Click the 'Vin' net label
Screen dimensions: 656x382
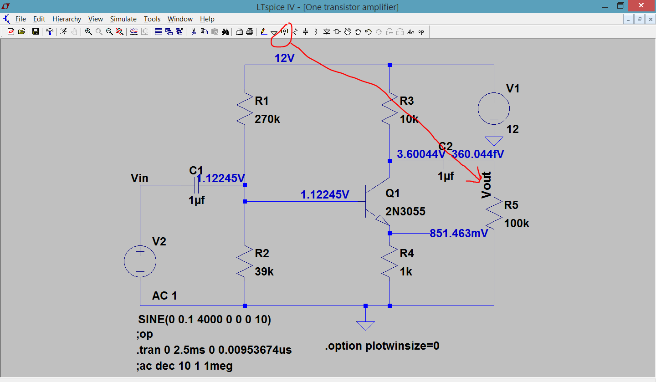(x=139, y=178)
